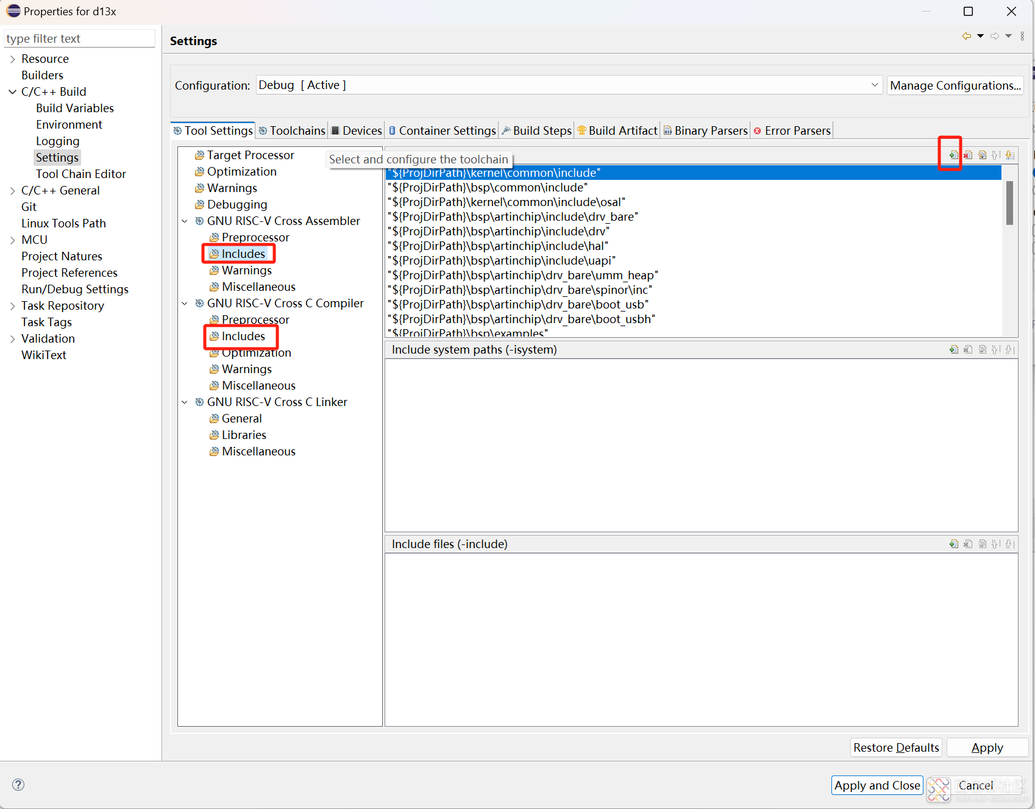Expand the Validation node
1035x809 pixels.
click(12, 339)
